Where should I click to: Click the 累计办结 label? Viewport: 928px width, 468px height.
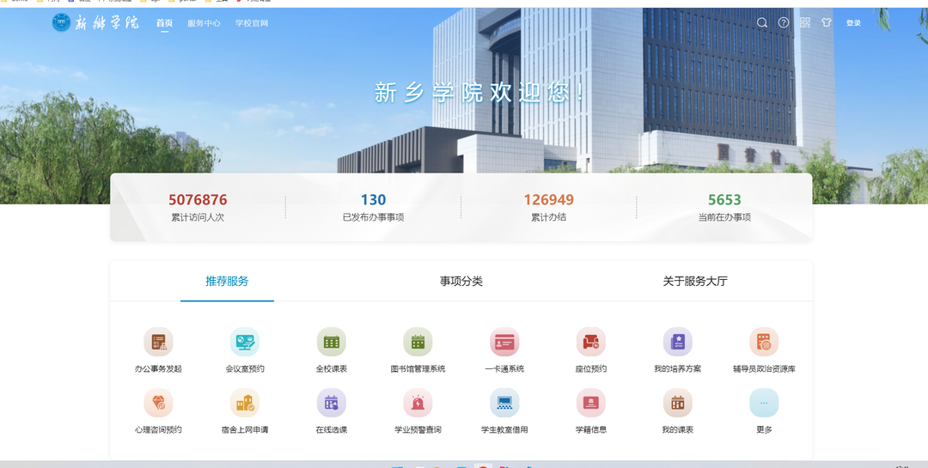[548, 217]
